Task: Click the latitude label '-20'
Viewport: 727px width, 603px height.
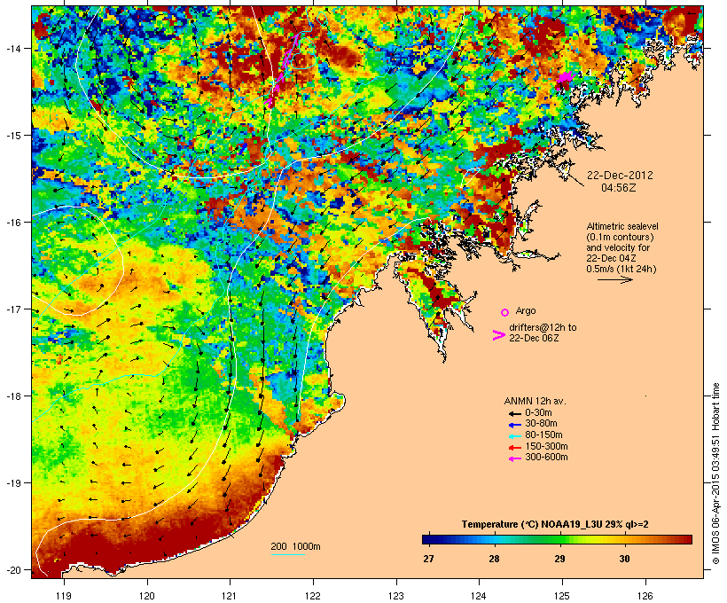Action: pos(12,569)
